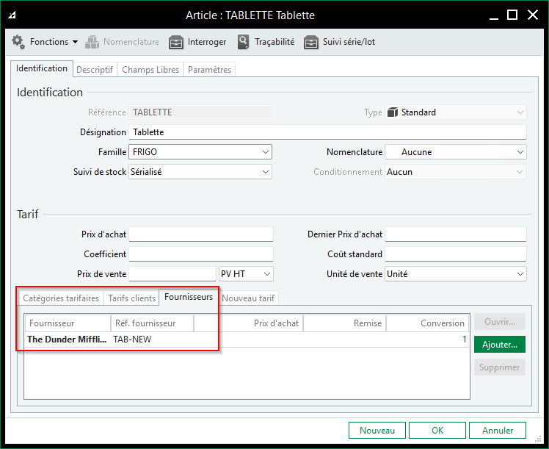Select the Tarifs clients tab
Screen dimensions: 549x449
point(131,298)
